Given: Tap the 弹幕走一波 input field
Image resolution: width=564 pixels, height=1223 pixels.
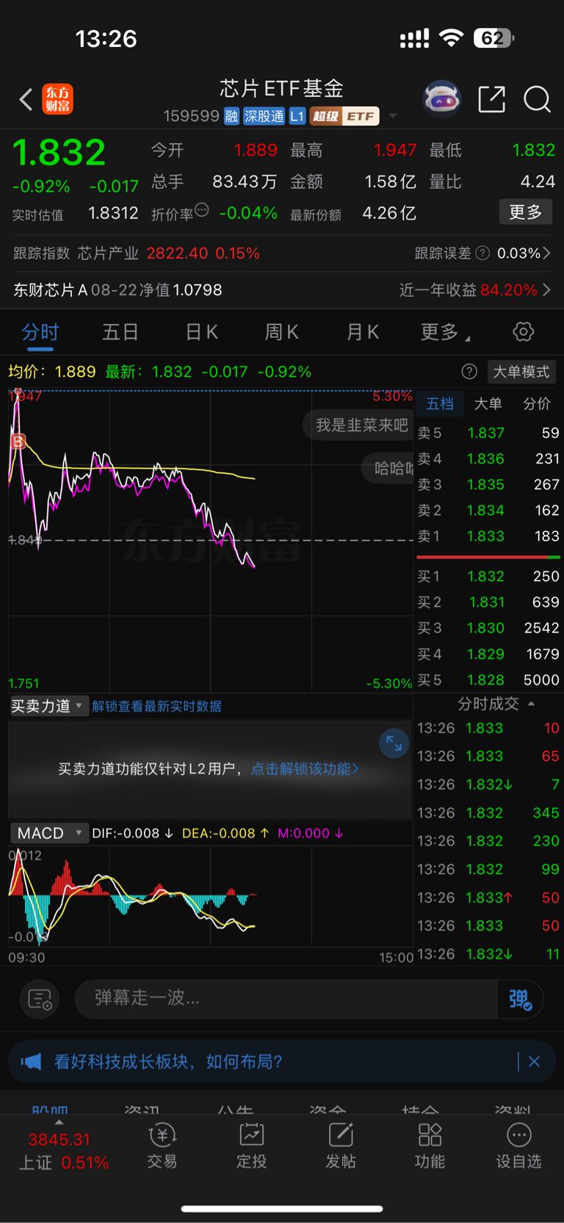Looking at the screenshot, I should pyautogui.click(x=286, y=999).
